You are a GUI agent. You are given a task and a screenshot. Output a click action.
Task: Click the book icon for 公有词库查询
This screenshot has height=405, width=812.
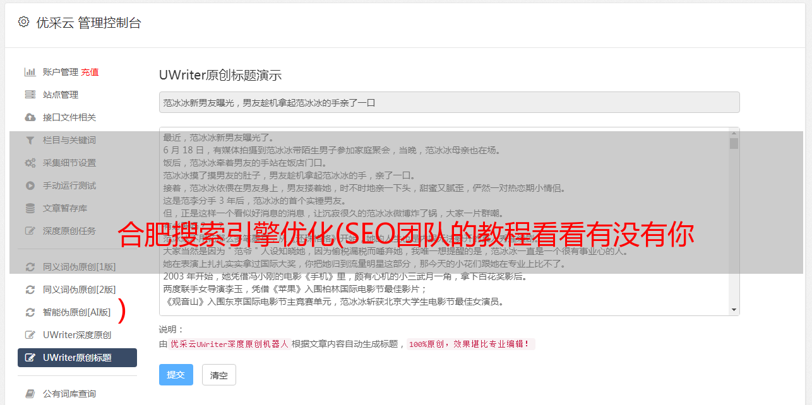point(30,394)
